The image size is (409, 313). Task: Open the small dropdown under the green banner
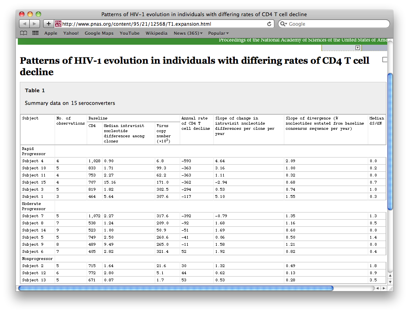click(x=358, y=47)
